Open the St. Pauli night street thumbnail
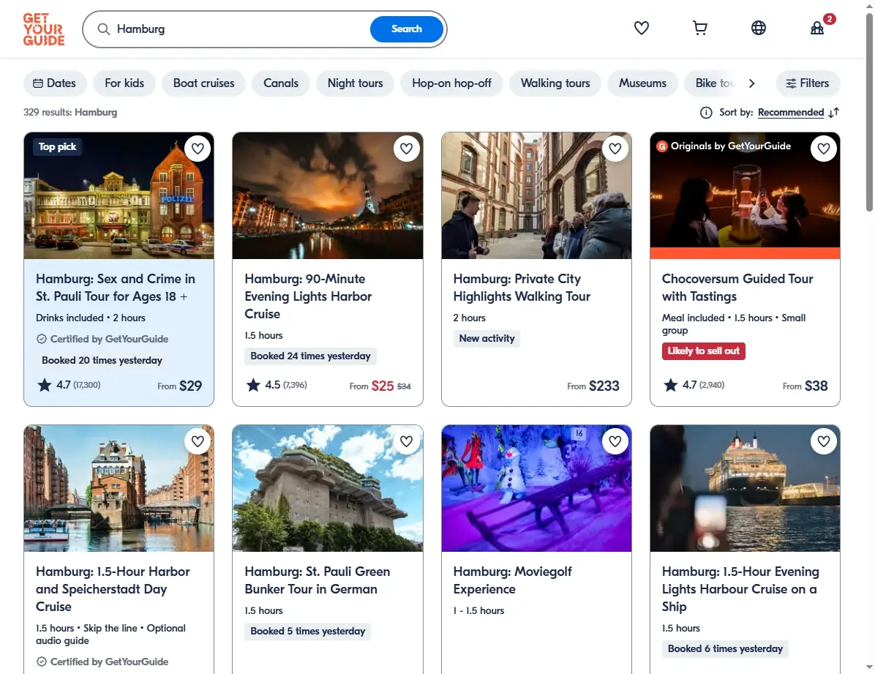The image size is (875, 674). (119, 195)
